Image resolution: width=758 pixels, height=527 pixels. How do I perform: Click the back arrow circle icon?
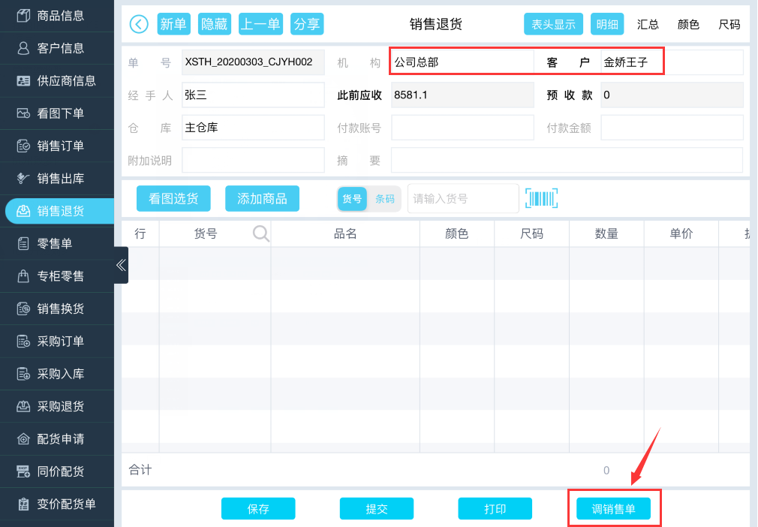coord(139,24)
